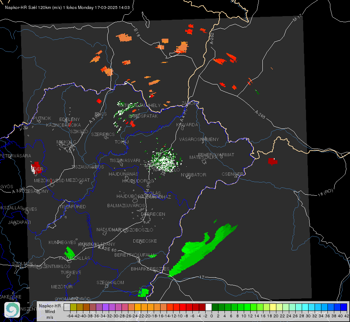
Task: Click the KISVÁRDA label
Action: click(x=187, y=125)
